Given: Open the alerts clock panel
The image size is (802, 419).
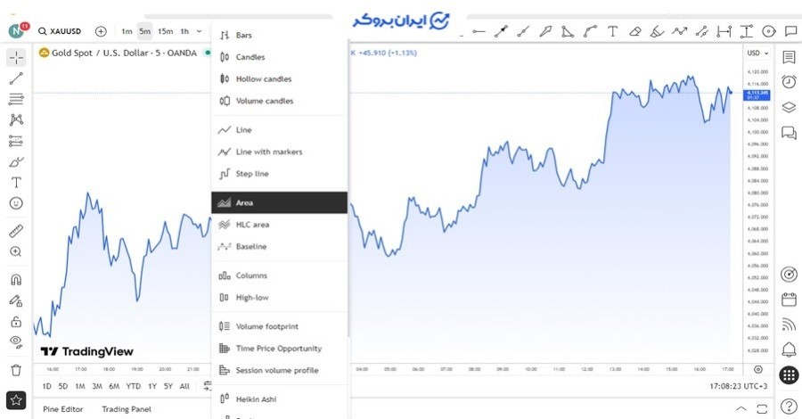Looking at the screenshot, I should pyautogui.click(x=789, y=82).
